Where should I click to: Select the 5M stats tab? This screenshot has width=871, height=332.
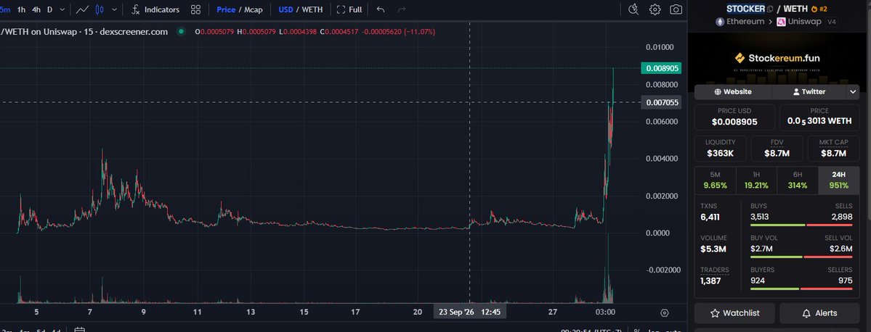pos(715,180)
